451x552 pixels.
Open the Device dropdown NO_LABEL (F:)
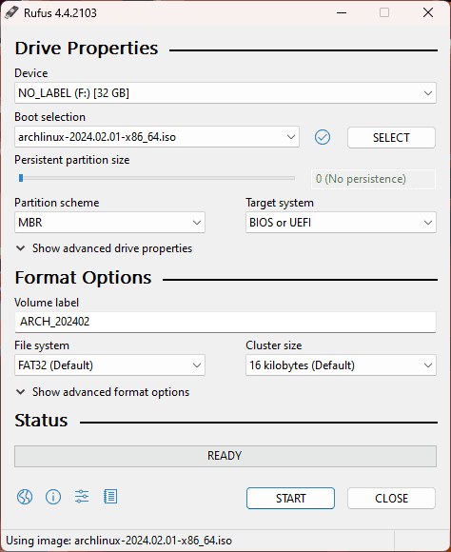point(225,93)
